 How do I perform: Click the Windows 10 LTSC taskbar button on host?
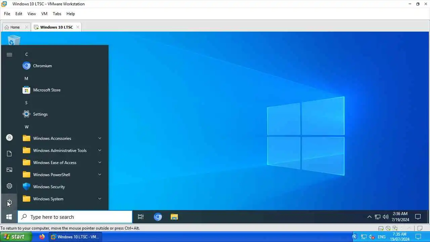pyautogui.click(x=76, y=237)
